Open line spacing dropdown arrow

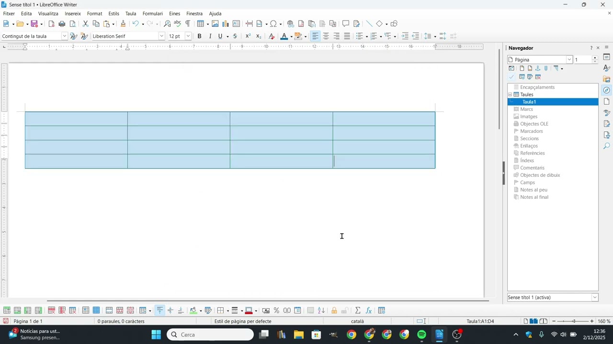click(x=435, y=37)
